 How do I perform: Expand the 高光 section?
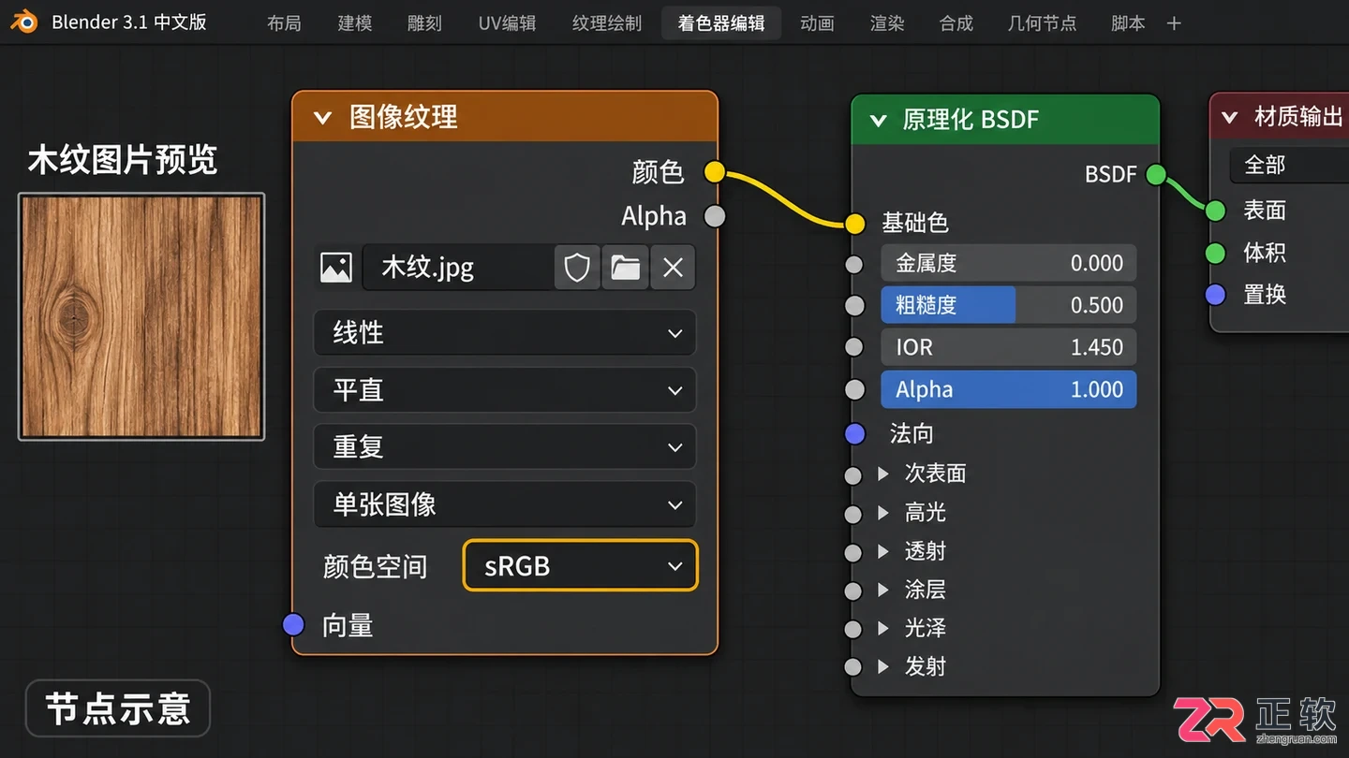[883, 513]
